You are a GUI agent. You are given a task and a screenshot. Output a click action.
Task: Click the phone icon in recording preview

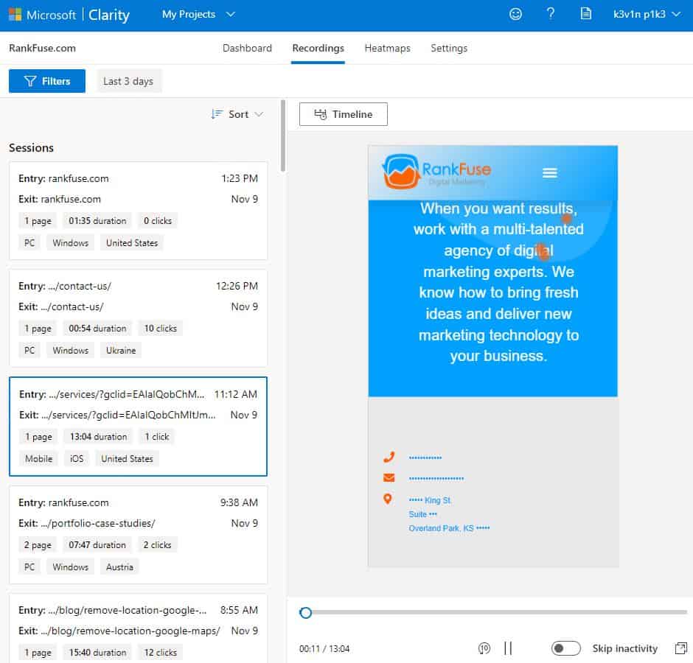pyautogui.click(x=389, y=457)
